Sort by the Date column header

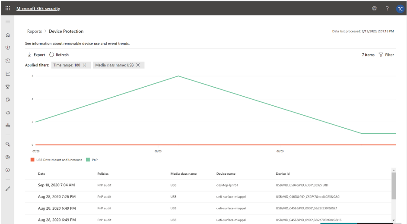point(41,174)
